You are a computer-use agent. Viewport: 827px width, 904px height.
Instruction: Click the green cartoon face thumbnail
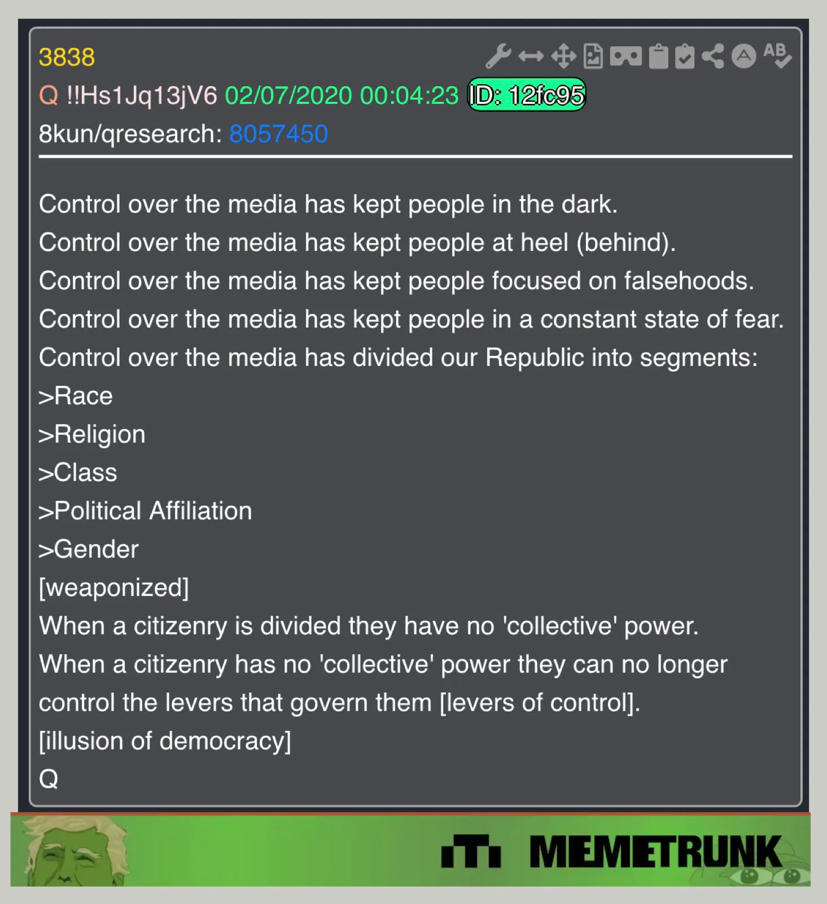click(72, 851)
